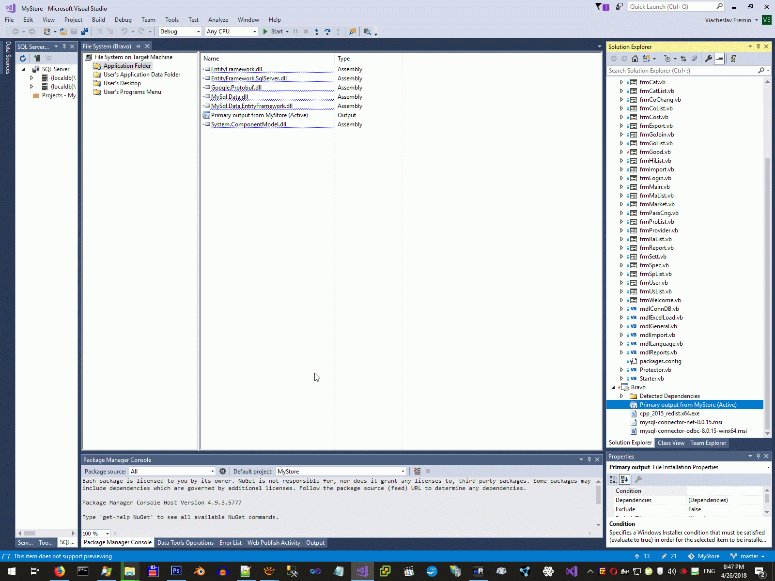Open the Data Sources side tab
Screen dimensions: 775x581
[x=8, y=58]
